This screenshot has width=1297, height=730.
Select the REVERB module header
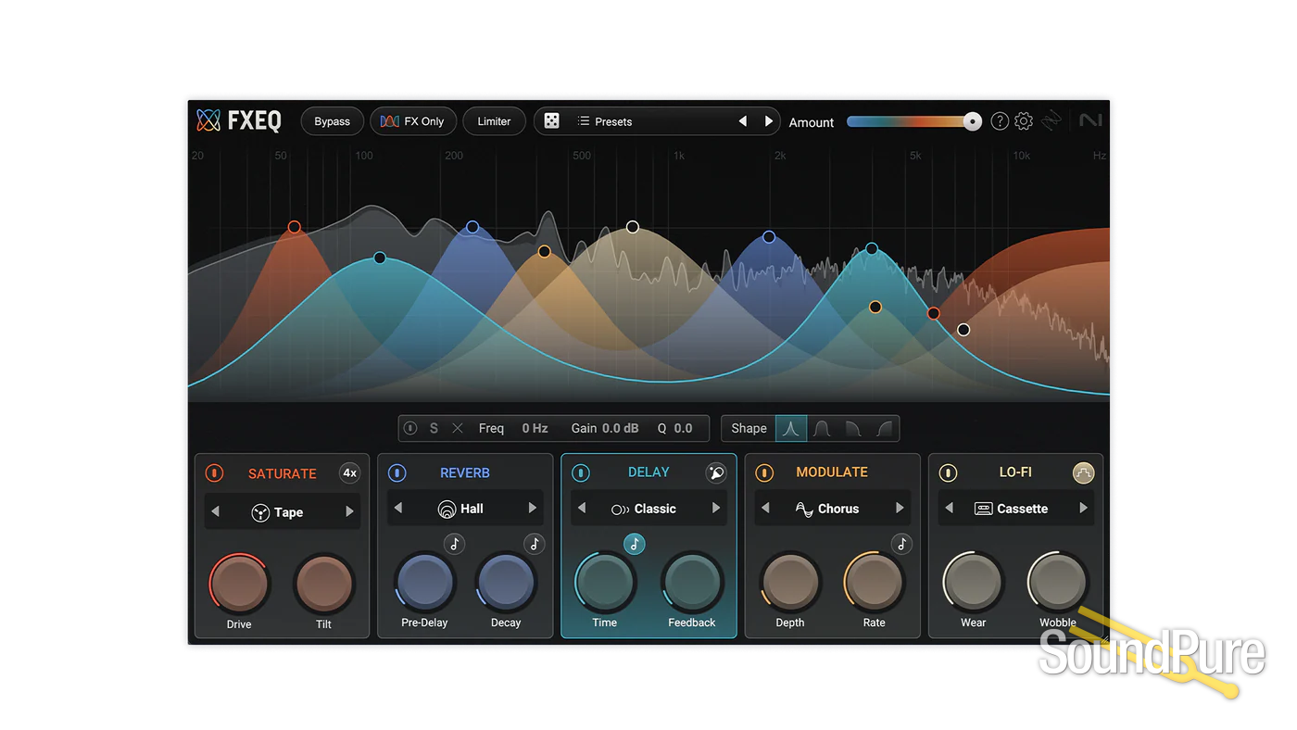465,472
